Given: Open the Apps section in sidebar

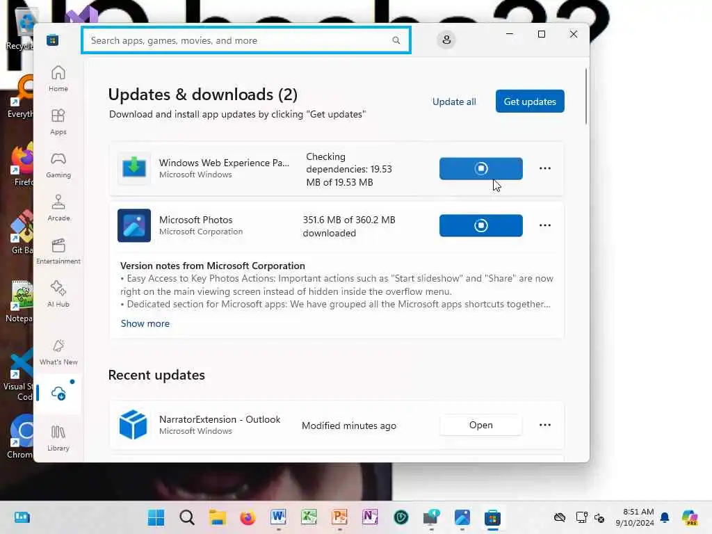Looking at the screenshot, I should [58, 122].
